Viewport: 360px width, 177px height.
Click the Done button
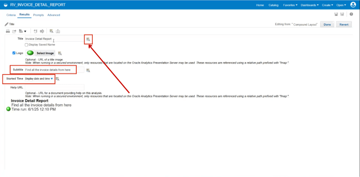pyautogui.click(x=327, y=25)
